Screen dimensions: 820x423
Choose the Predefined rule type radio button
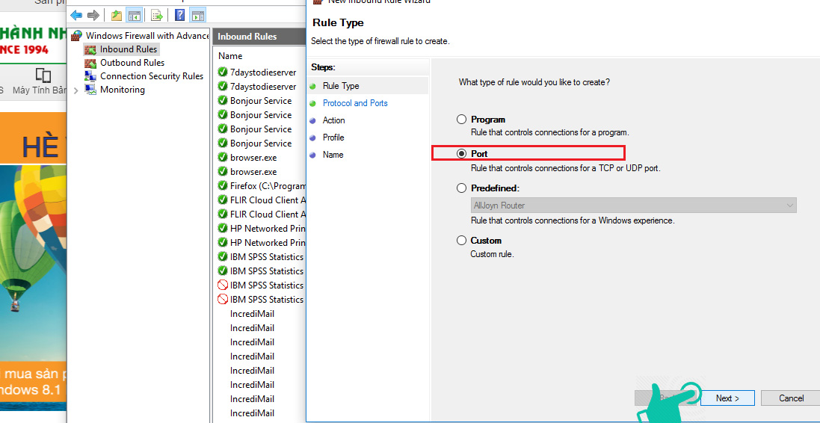(x=461, y=188)
